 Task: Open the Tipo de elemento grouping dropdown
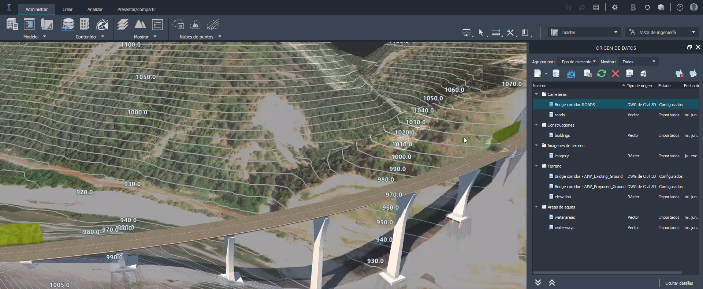[578, 61]
